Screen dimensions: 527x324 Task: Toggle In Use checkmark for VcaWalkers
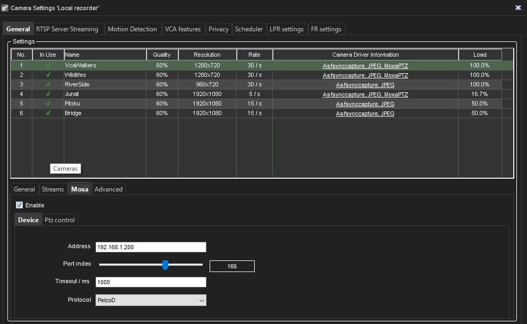[x=48, y=66]
